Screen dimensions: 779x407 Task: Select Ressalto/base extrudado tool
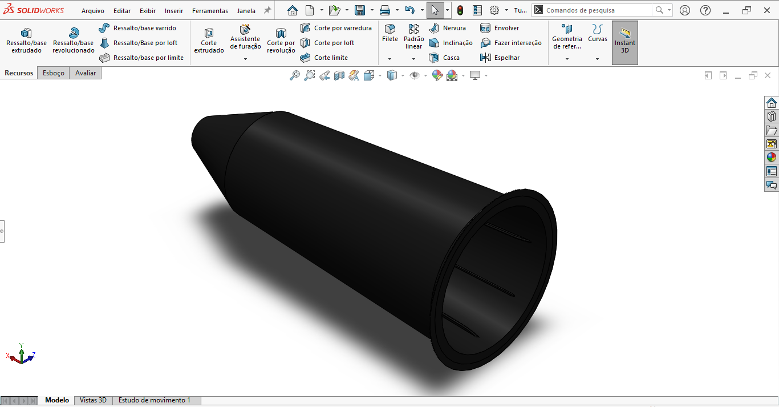tap(26, 41)
